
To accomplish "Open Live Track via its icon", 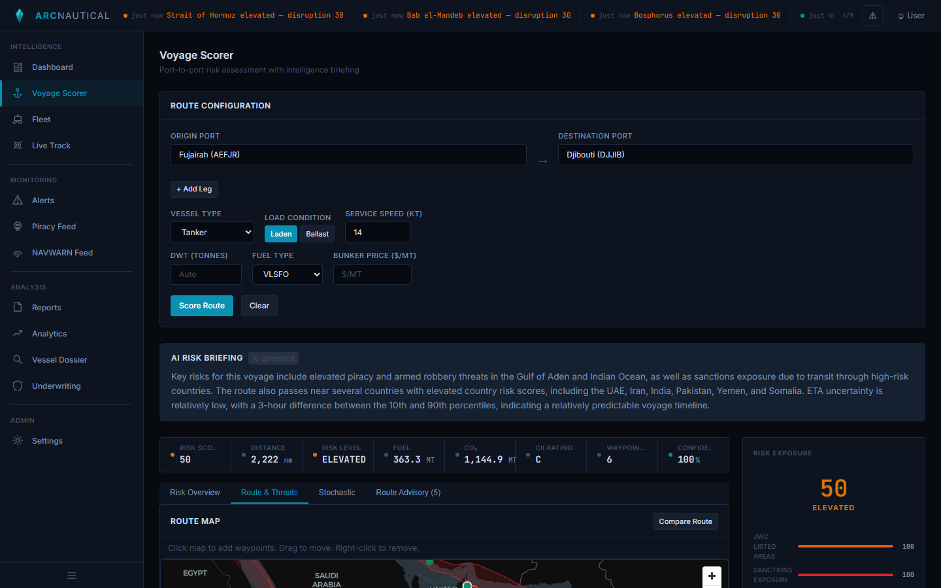I will (18, 146).
